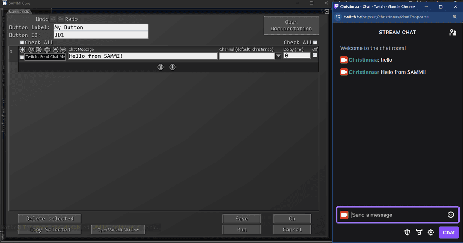
Task: Click the Copy Selected button
Action: (x=50, y=230)
